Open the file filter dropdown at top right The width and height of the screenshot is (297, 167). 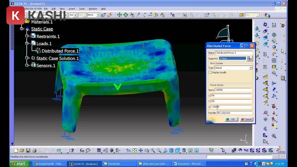pyautogui.click(x=258, y=15)
